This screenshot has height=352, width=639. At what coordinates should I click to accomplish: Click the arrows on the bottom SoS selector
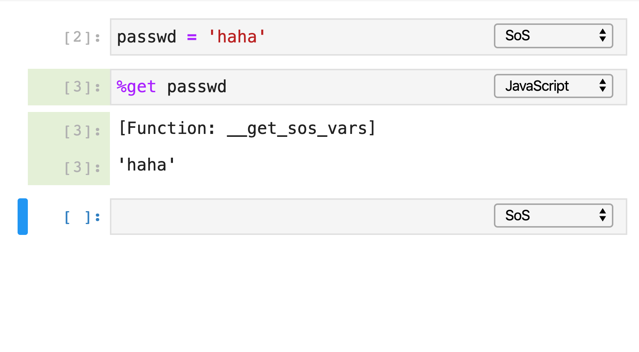pos(603,216)
